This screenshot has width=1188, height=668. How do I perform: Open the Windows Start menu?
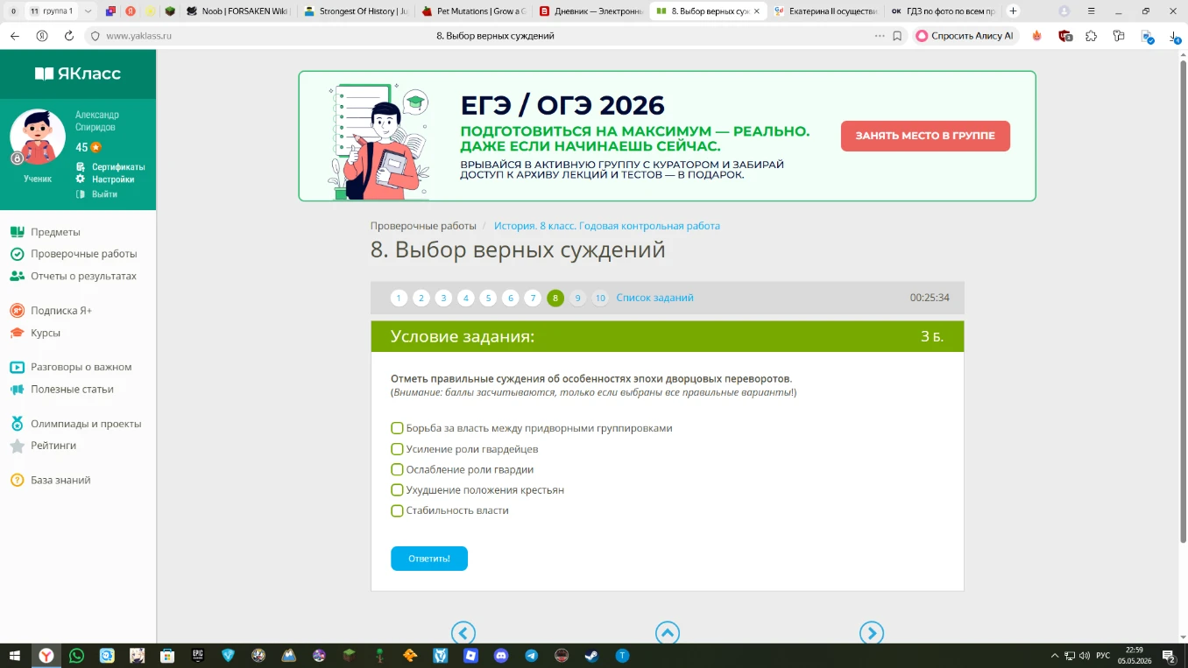15,655
